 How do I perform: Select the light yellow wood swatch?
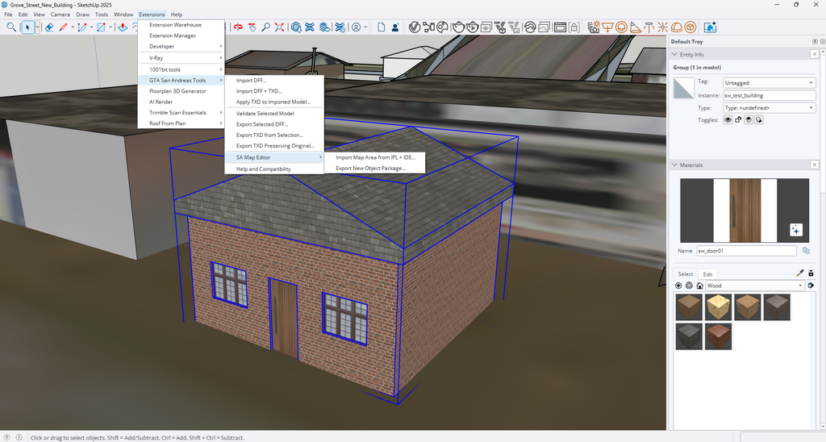click(718, 307)
